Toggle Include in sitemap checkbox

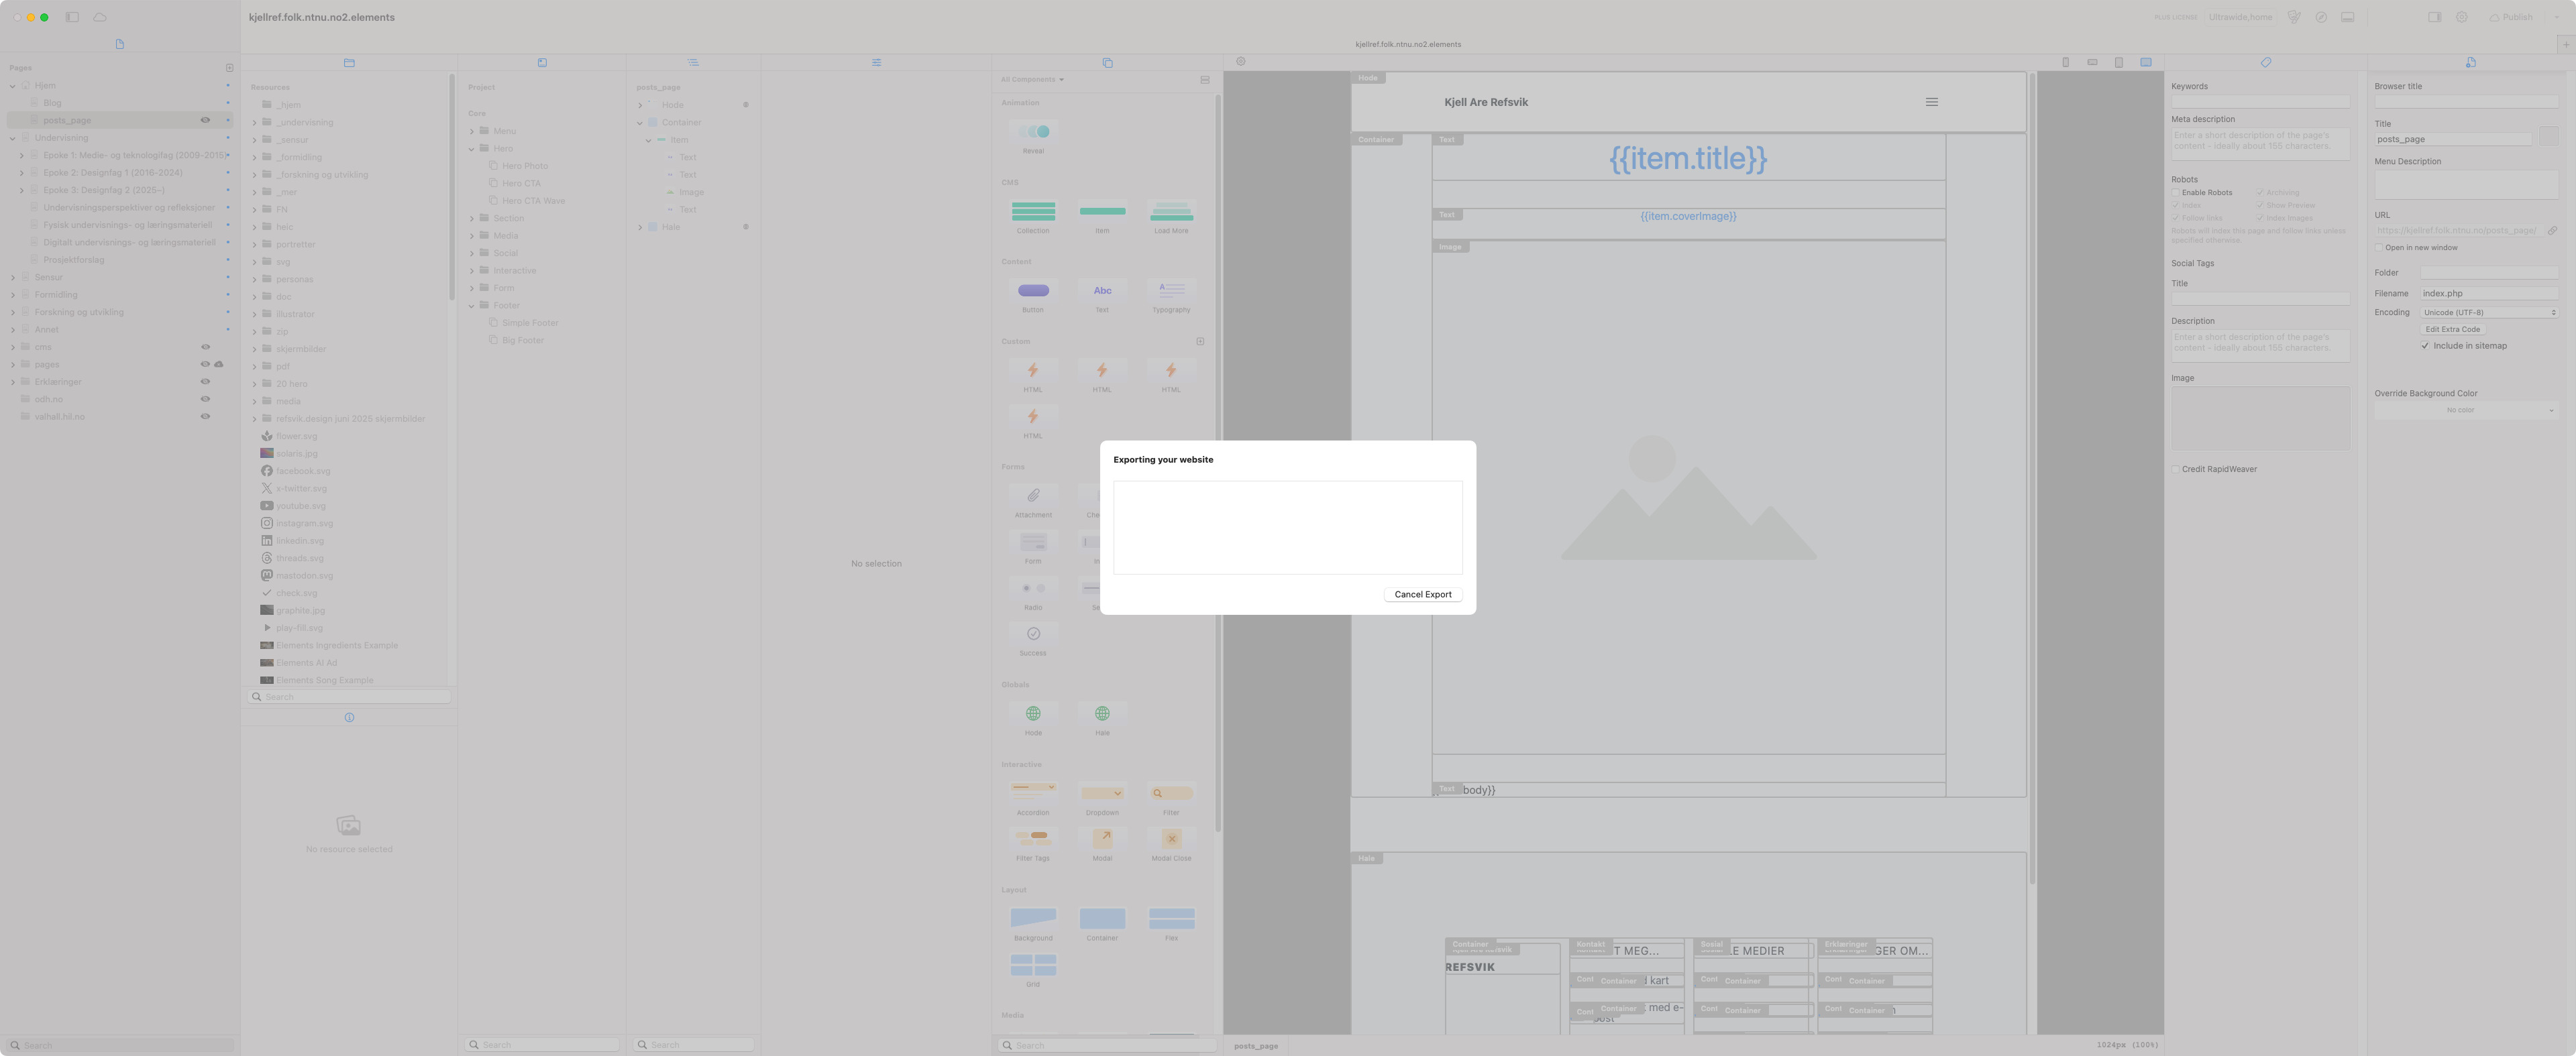click(2425, 346)
